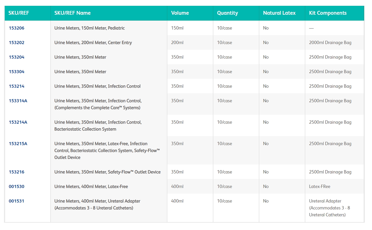372x230 pixels.
Task: Click the SKU/REF Name column header
Action: tap(72, 13)
